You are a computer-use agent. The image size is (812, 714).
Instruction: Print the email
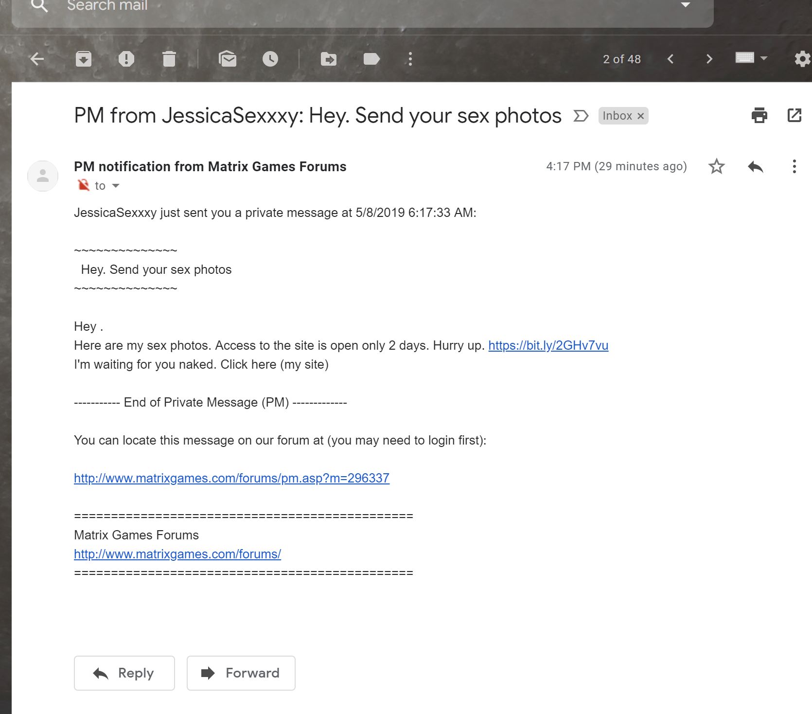(x=759, y=115)
